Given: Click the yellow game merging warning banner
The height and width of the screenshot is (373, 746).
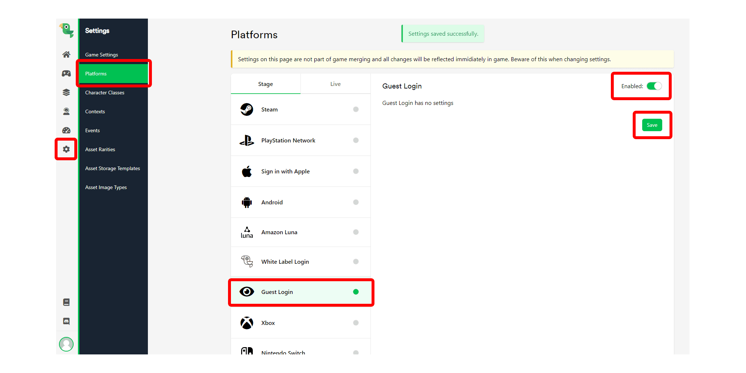Looking at the screenshot, I should pyautogui.click(x=452, y=59).
